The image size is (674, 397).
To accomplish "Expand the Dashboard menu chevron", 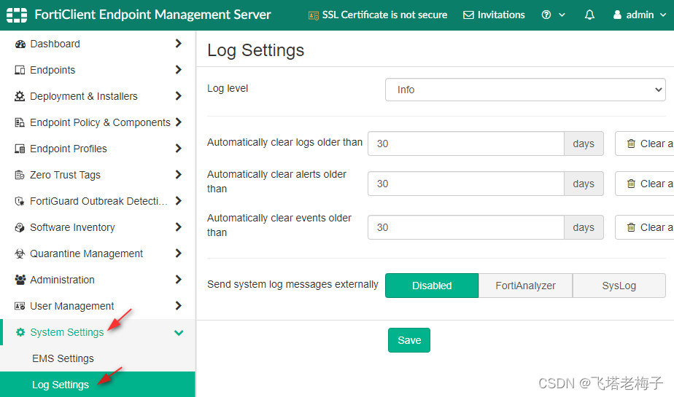I will 179,44.
